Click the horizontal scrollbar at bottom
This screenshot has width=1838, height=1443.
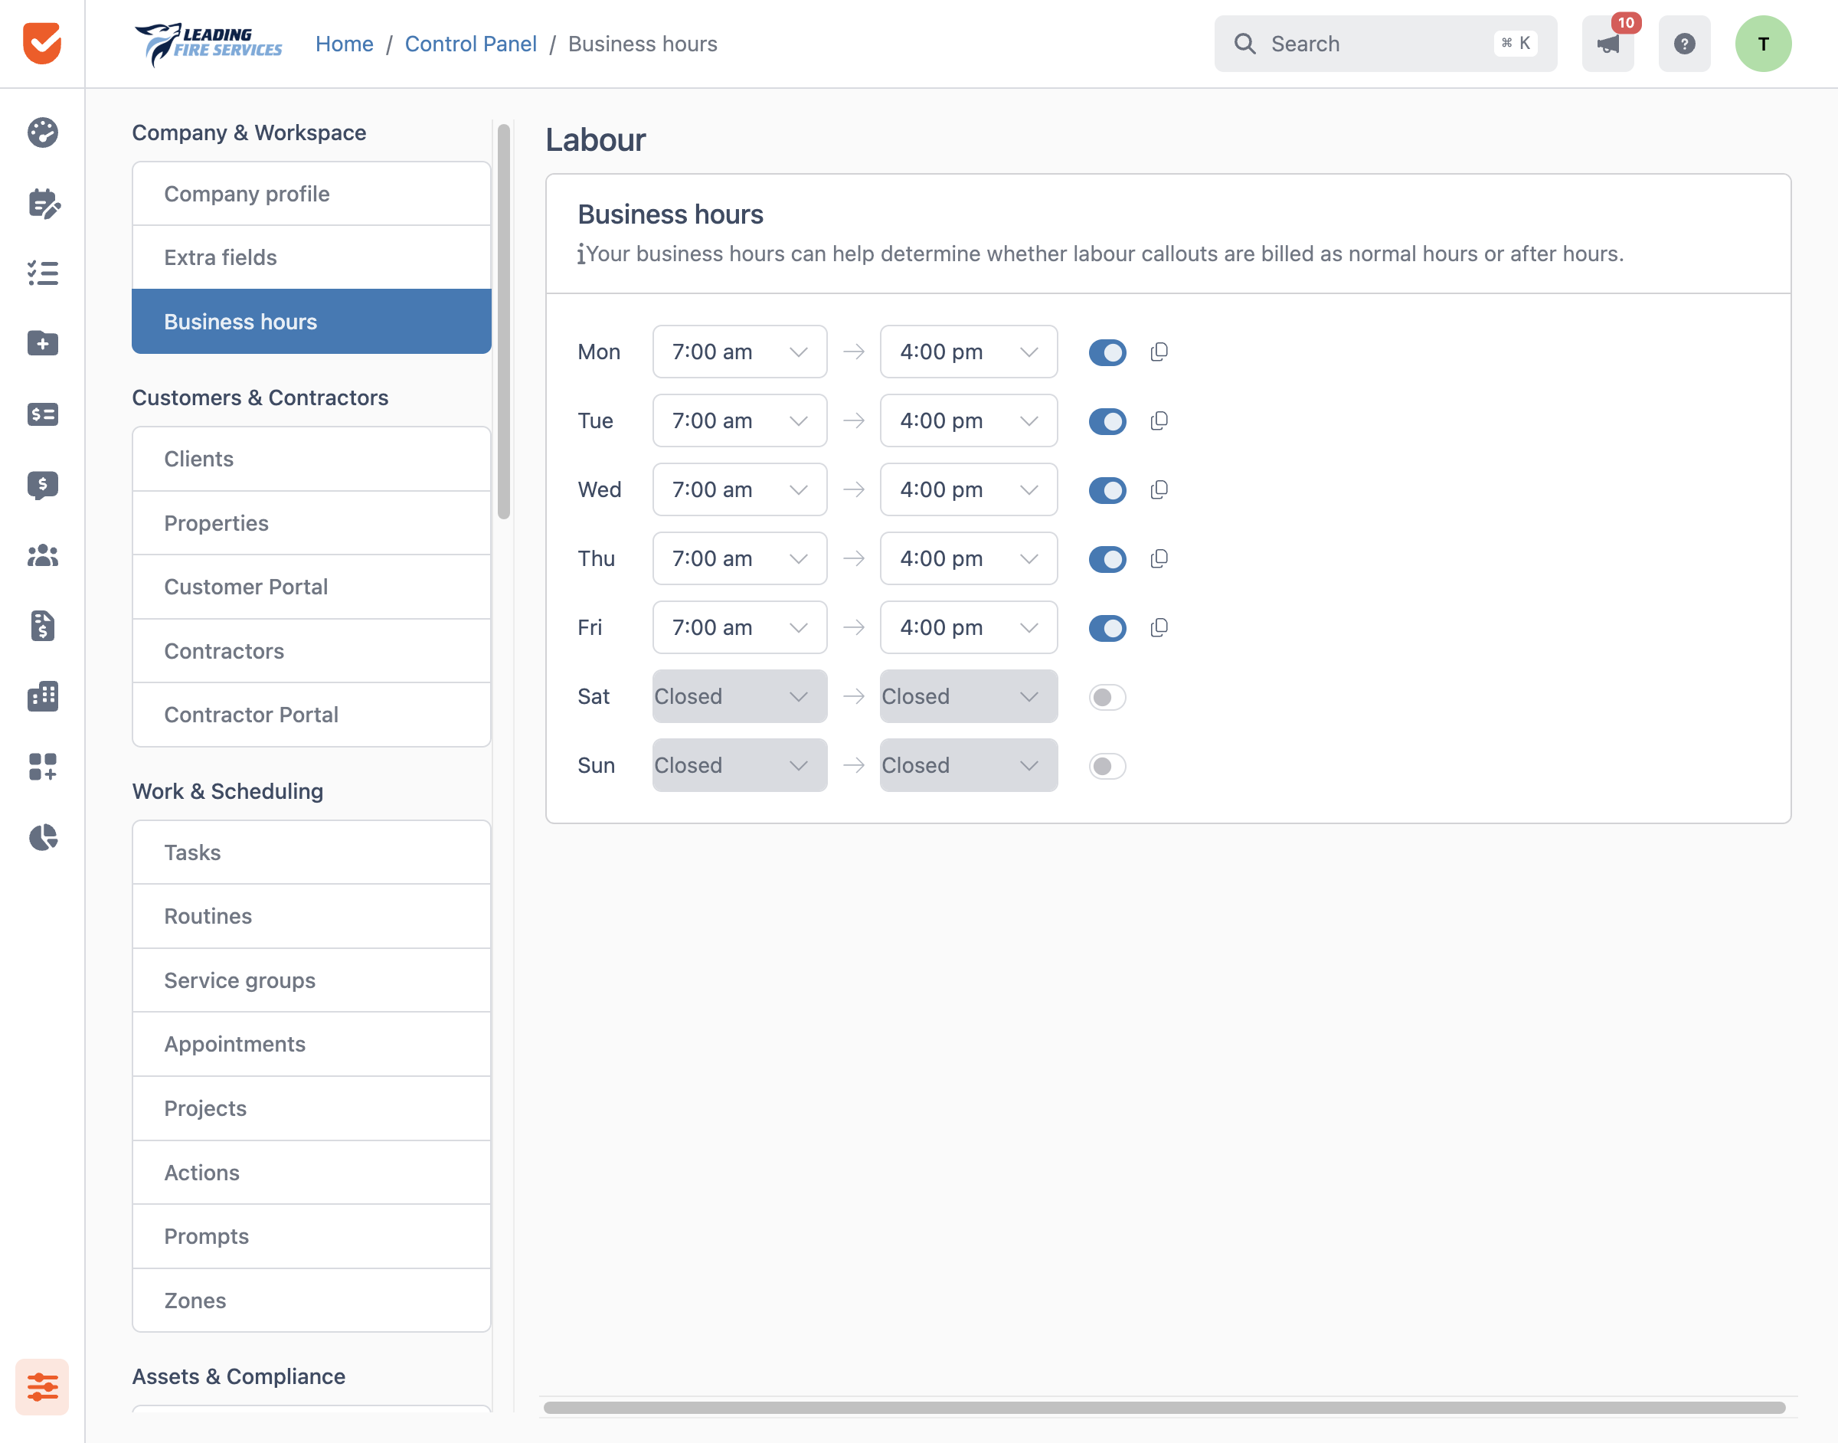click(1164, 1408)
